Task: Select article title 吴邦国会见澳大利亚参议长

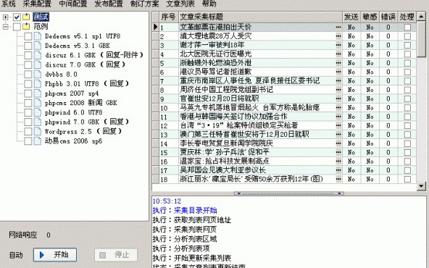Action: click(222, 170)
